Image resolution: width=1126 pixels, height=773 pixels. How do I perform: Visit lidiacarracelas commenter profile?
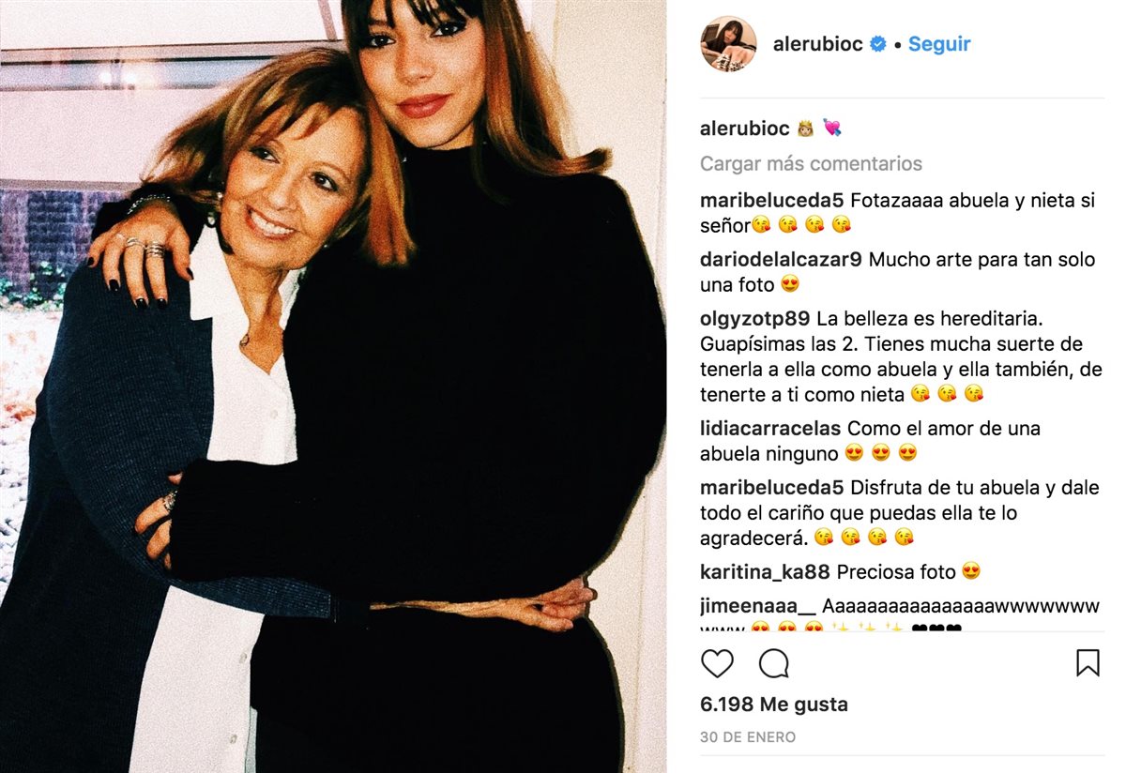click(x=770, y=429)
